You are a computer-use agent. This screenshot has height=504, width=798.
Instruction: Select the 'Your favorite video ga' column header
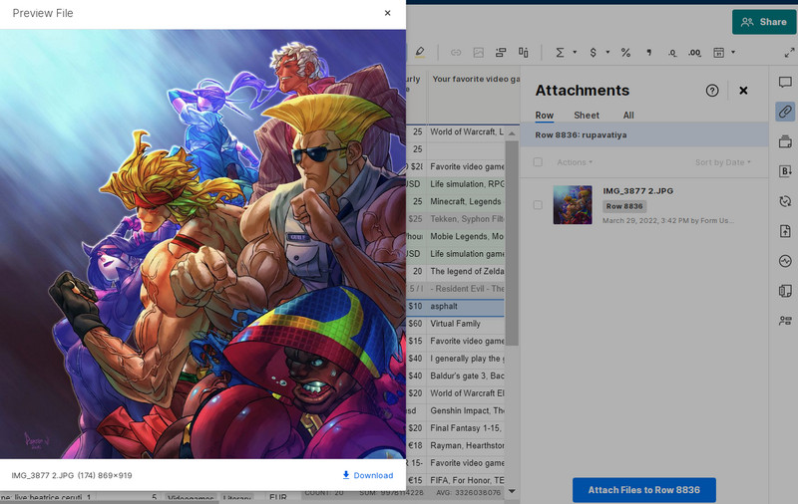[x=475, y=94]
